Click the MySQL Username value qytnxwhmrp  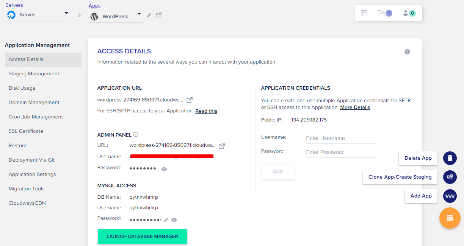point(144,208)
